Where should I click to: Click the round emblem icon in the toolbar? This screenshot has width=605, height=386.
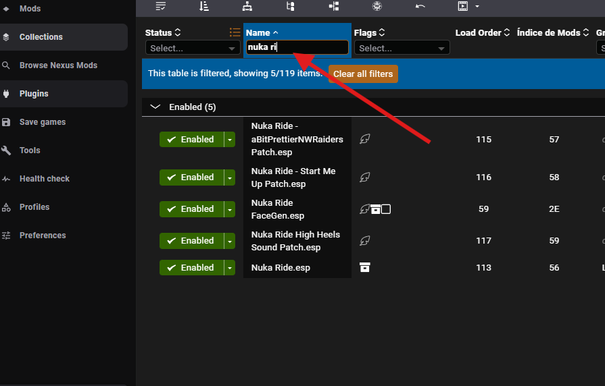(377, 6)
